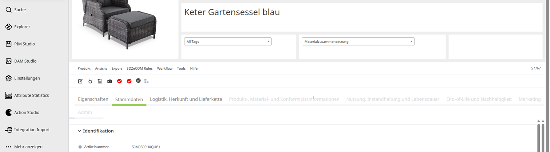
Task: Open the Hilfe menu
Action: (x=194, y=68)
